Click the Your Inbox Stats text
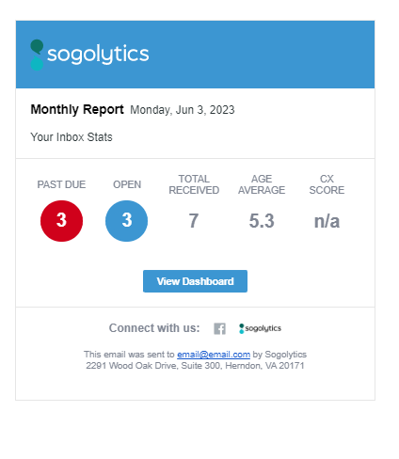 (x=72, y=137)
